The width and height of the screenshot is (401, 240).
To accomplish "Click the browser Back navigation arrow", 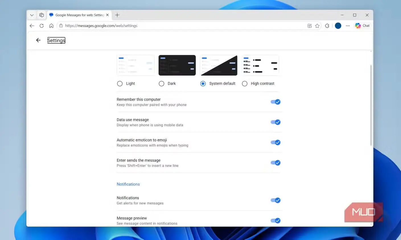I will [x=32, y=26].
